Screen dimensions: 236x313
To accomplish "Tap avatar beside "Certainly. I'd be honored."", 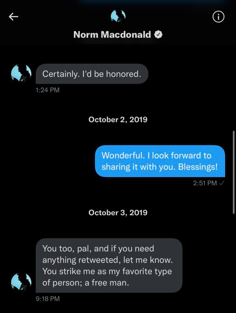I will tap(21, 74).
